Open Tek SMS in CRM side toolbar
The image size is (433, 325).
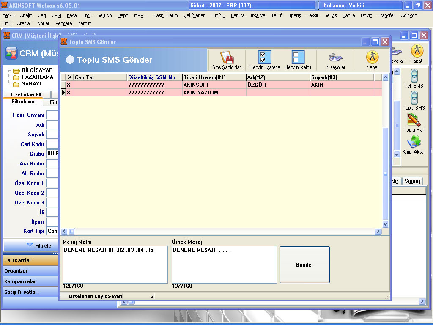pos(414,78)
